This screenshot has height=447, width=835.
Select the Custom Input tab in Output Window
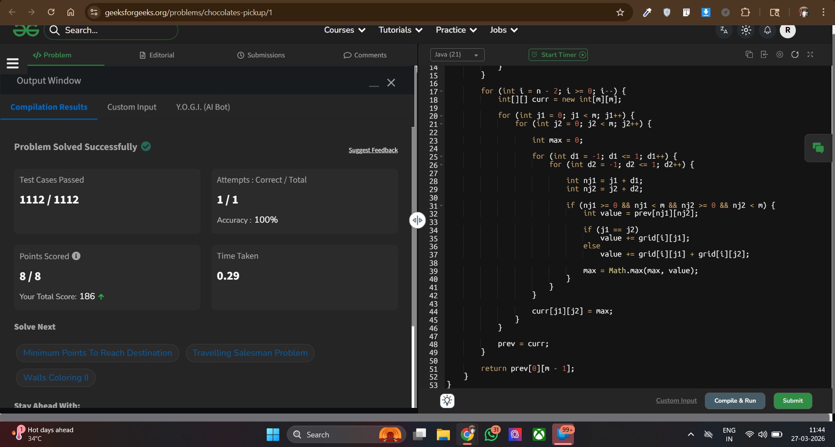(x=132, y=107)
